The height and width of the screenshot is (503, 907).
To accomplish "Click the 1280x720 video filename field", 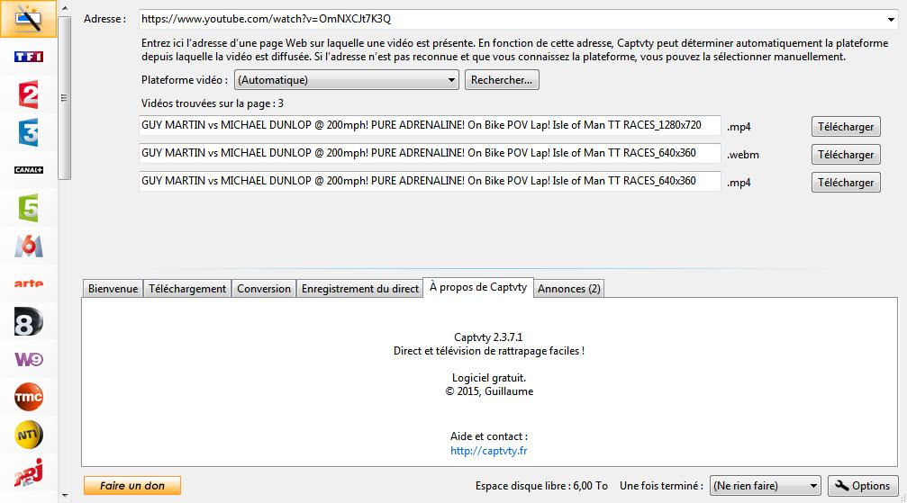I will (430, 125).
